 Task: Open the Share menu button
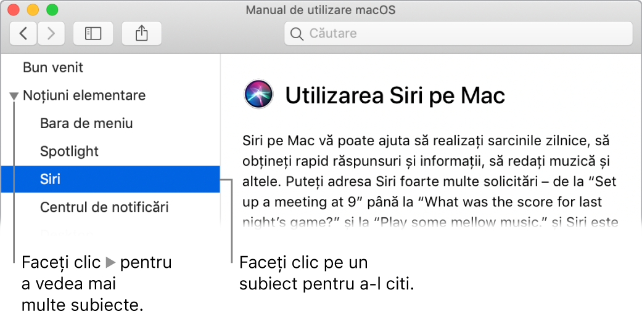pos(141,33)
